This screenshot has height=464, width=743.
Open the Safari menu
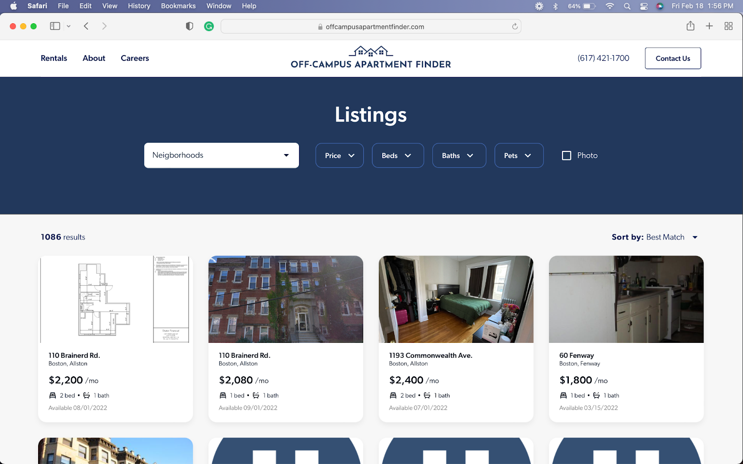click(37, 6)
